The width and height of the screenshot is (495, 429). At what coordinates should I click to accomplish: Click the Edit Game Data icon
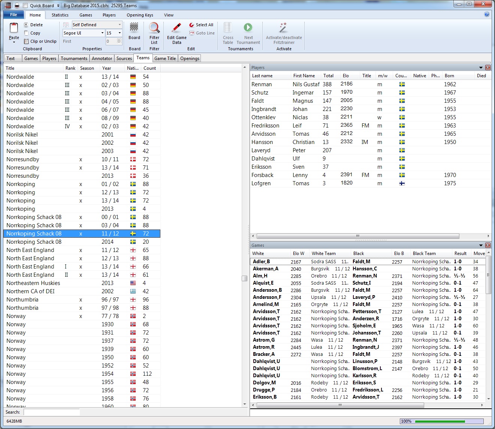click(x=176, y=33)
